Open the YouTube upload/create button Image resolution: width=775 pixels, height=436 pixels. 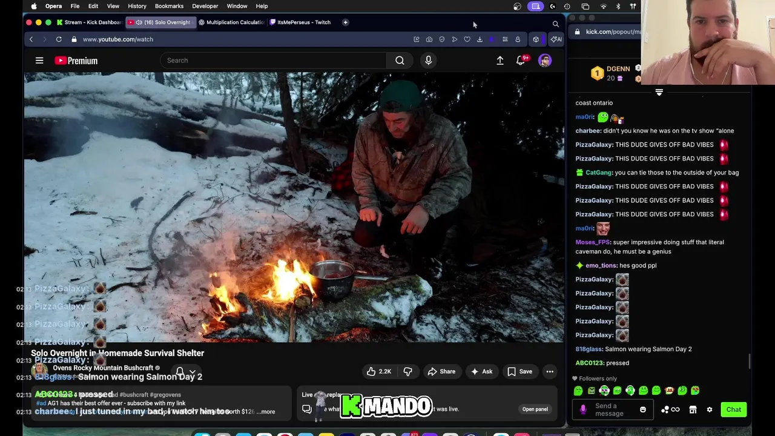(x=500, y=61)
